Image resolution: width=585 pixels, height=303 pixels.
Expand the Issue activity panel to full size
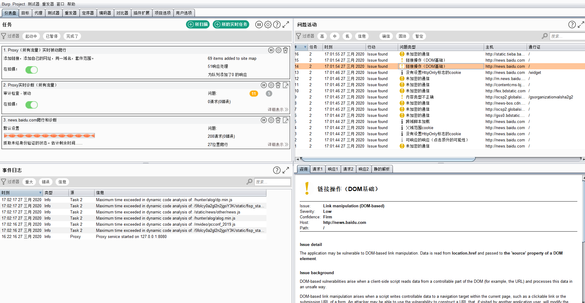point(581,25)
